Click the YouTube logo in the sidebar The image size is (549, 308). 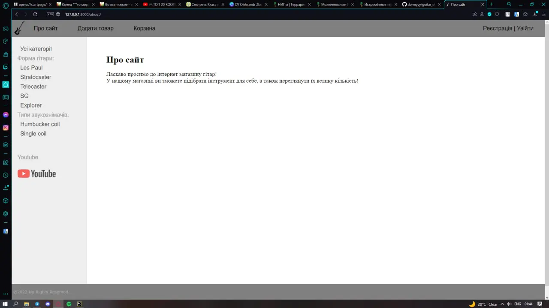(36, 173)
